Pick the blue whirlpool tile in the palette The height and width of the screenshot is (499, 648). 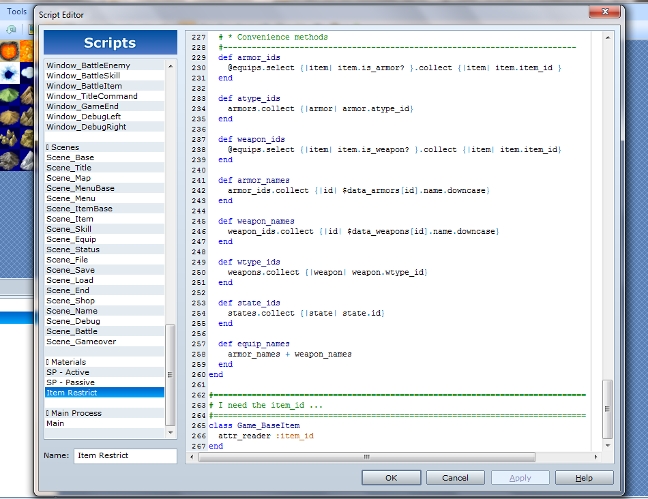[9, 74]
